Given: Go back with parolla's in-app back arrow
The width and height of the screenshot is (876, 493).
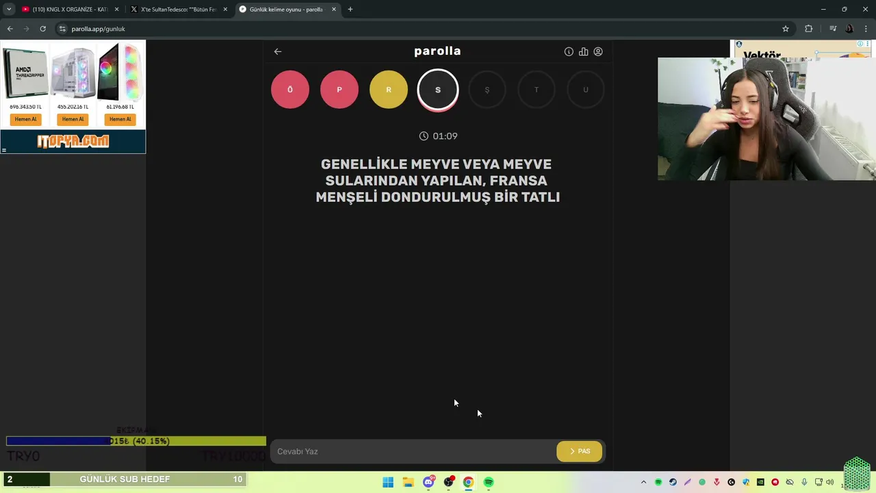Looking at the screenshot, I should coord(278,51).
